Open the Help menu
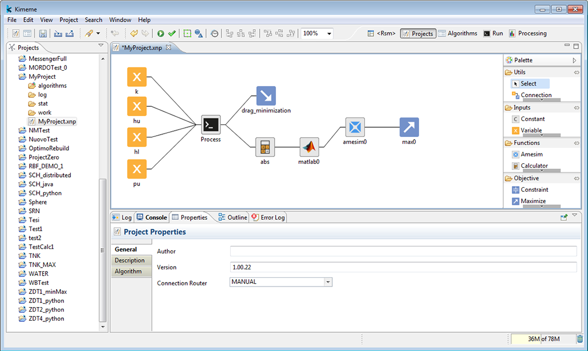Screen dimensions: 588x351 tap(144, 20)
